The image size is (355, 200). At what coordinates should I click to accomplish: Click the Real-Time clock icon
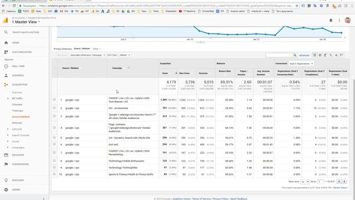(x=6, y=66)
